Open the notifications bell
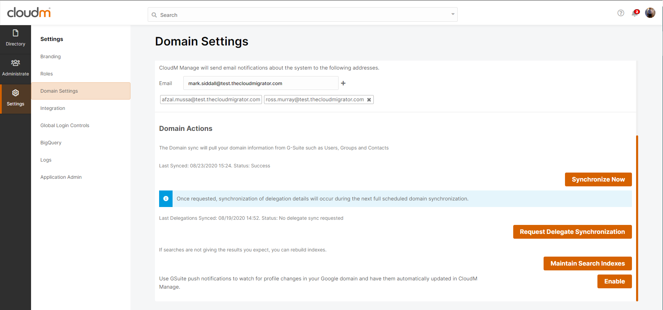Image resolution: width=663 pixels, height=310 pixels. click(635, 13)
